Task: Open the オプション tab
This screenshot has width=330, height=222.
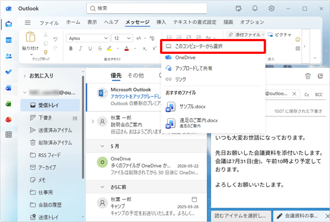Action: click(x=252, y=22)
